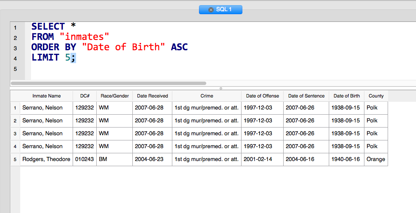Image resolution: width=416 pixels, height=213 pixels.
Task: Select row number 3 header
Action: coord(15,134)
